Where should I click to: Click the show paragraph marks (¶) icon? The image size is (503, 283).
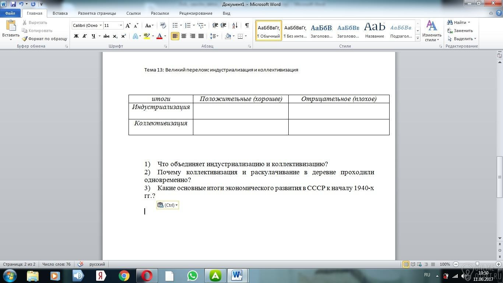click(x=247, y=25)
